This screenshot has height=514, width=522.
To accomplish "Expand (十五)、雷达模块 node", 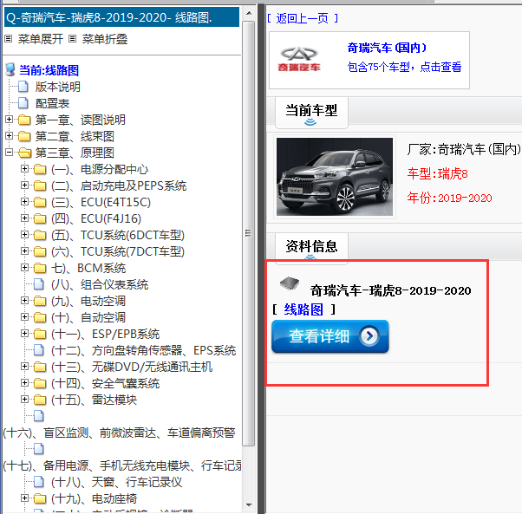I will pos(24,400).
